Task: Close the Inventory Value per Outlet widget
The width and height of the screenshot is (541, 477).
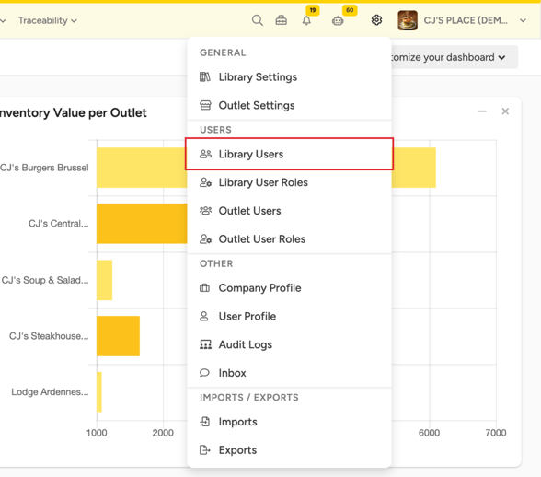Action: pos(505,111)
